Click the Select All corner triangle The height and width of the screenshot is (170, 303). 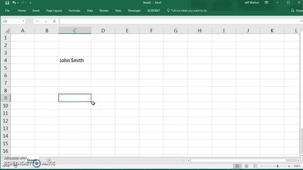pos(7,30)
